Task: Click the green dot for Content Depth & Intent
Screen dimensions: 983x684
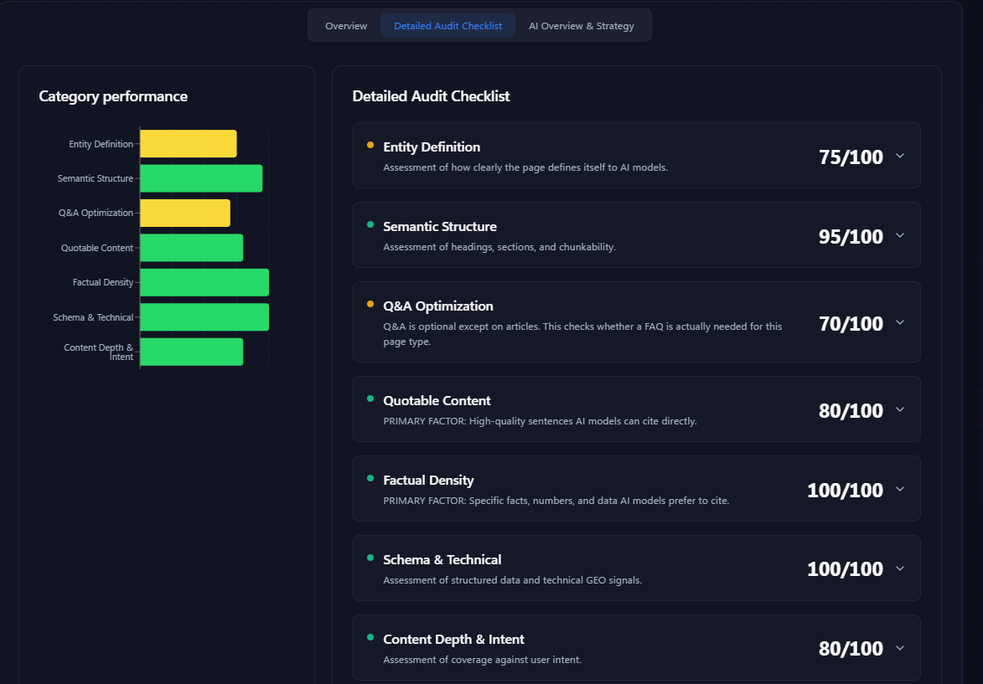Action: click(x=370, y=637)
